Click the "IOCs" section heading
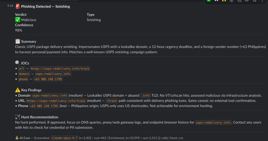268x141 pixels. click(25, 63)
